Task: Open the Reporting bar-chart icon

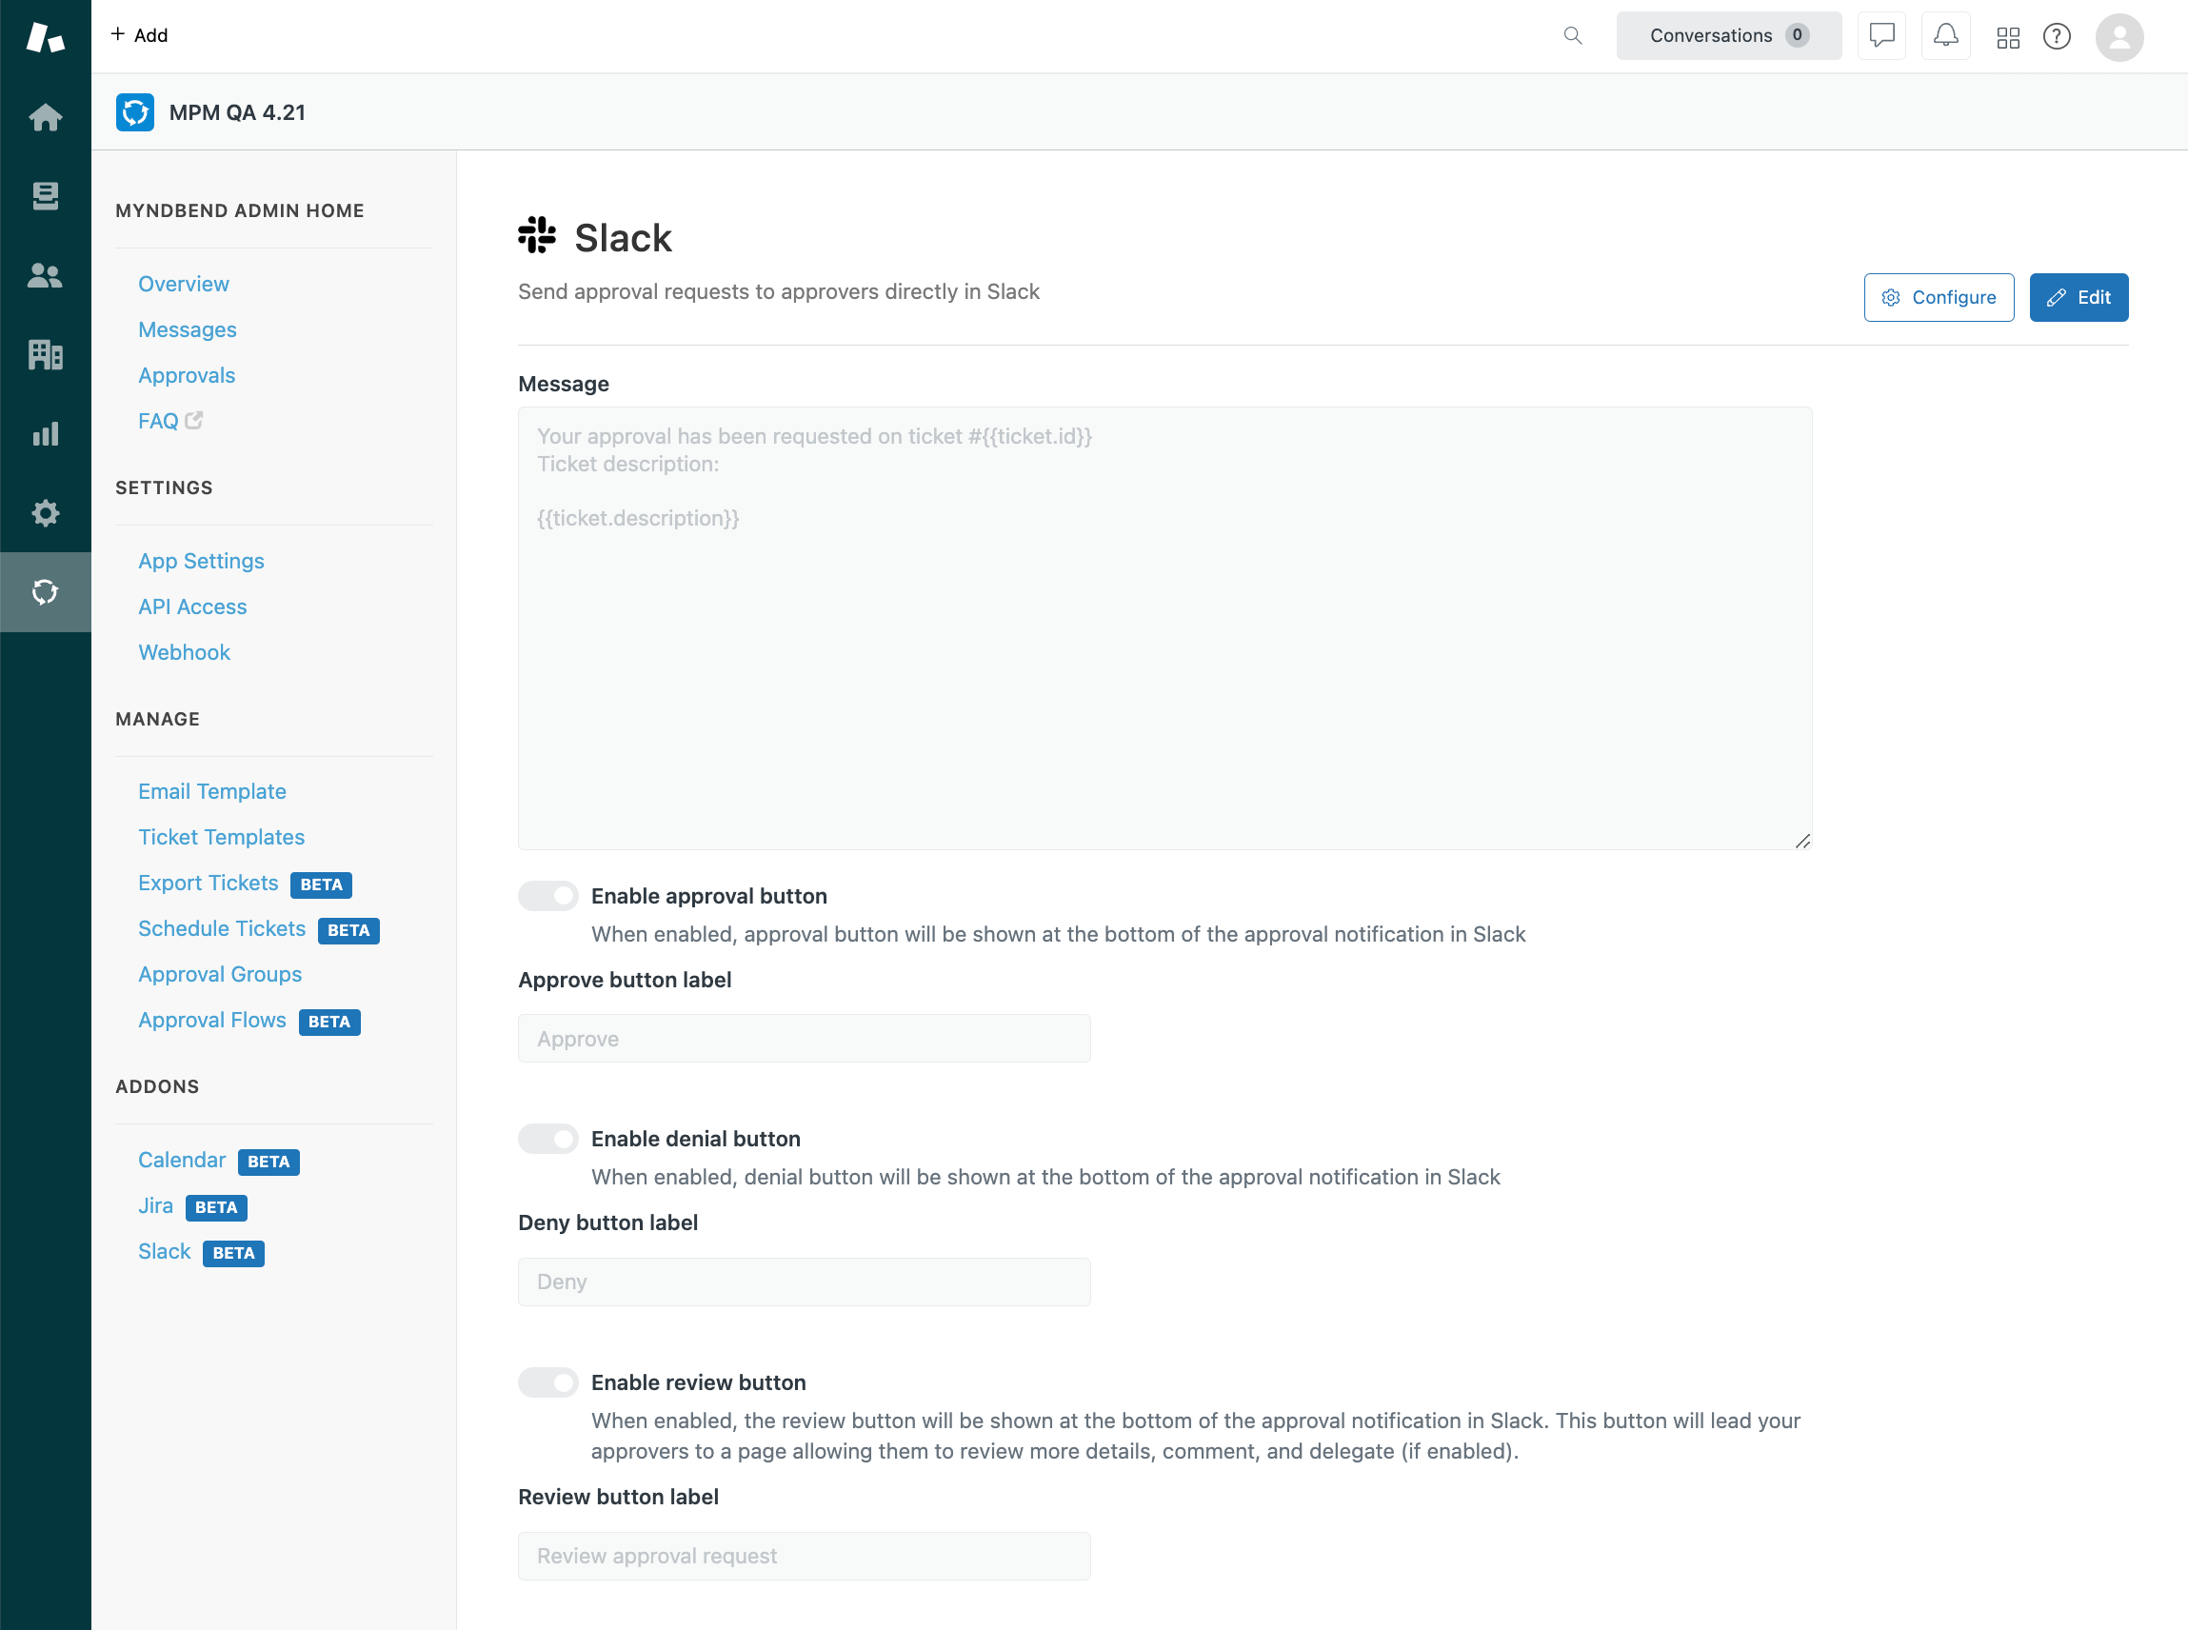Action: click(x=46, y=434)
